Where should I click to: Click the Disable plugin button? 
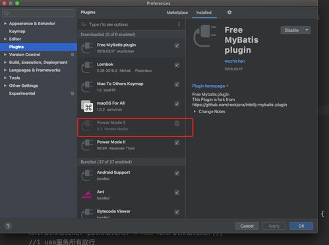pos(292,30)
